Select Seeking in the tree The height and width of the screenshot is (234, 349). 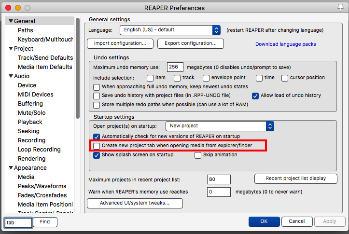click(28, 131)
